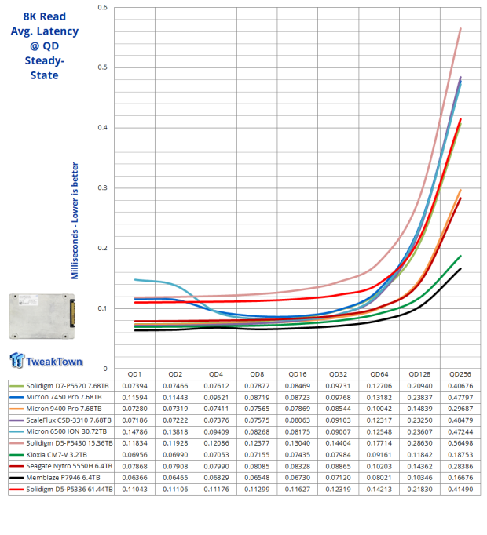Select the Micron 6500 ION 30.72TB row label
The width and height of the screenshot is (487, 535).
(x=67, y=431)
